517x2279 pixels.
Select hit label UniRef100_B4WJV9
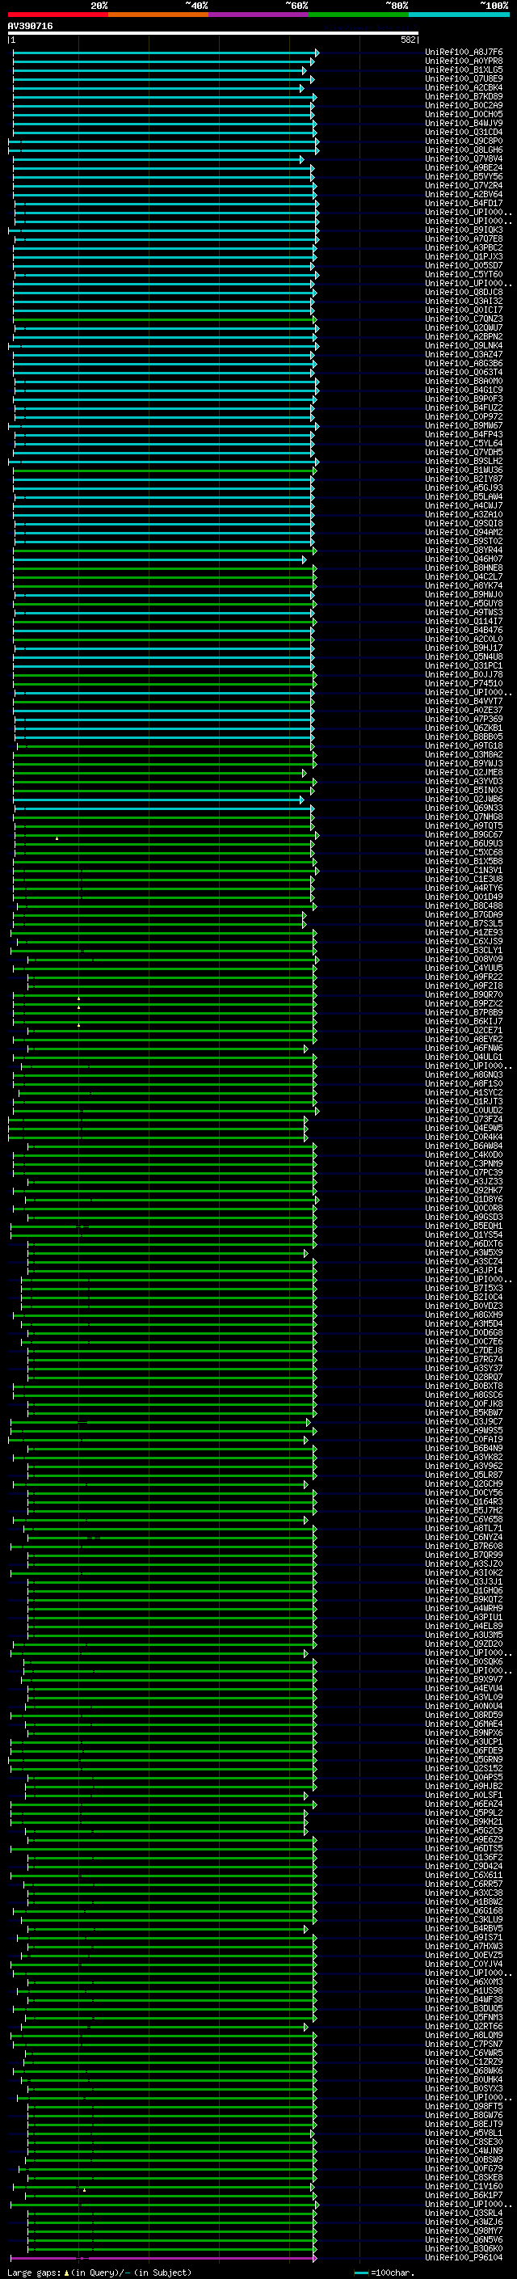tap(464, 123)
